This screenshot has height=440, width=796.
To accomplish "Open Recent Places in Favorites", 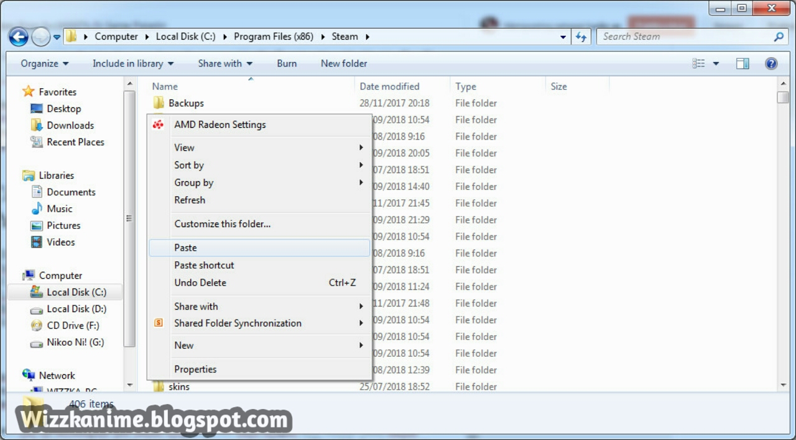I will pos(75,142).
